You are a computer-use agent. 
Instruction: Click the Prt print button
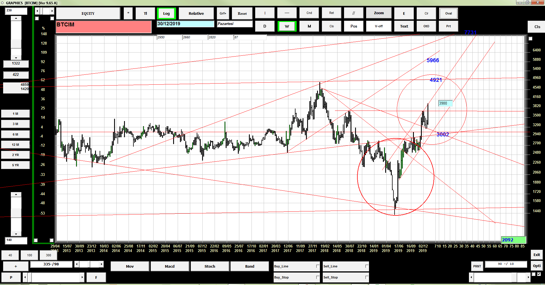pyautogui.click(x=448, y=26)
